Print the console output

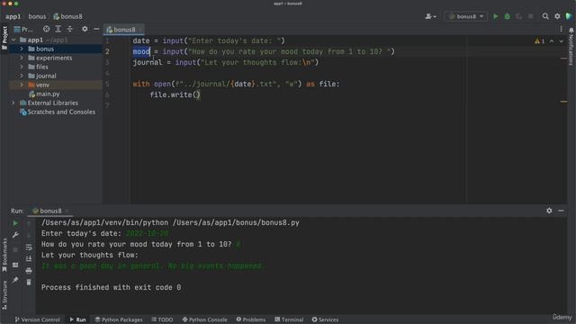pyautogui.click(x=29, y=271)
